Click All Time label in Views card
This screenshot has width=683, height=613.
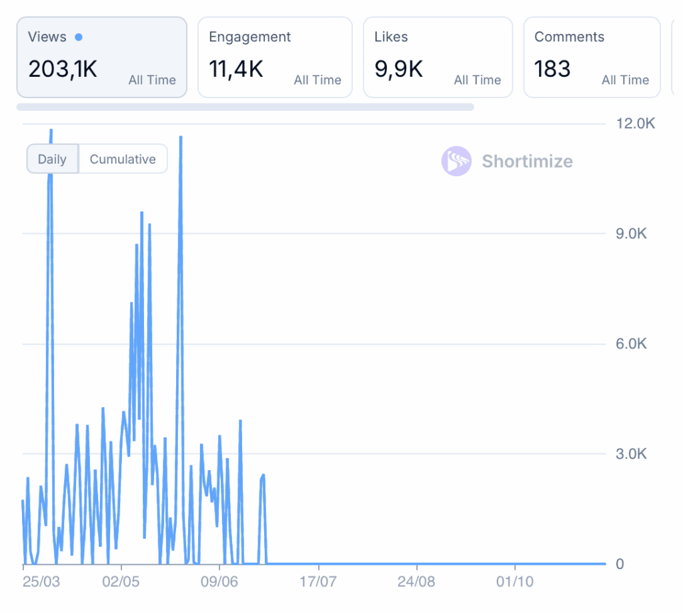click(152, 80)
